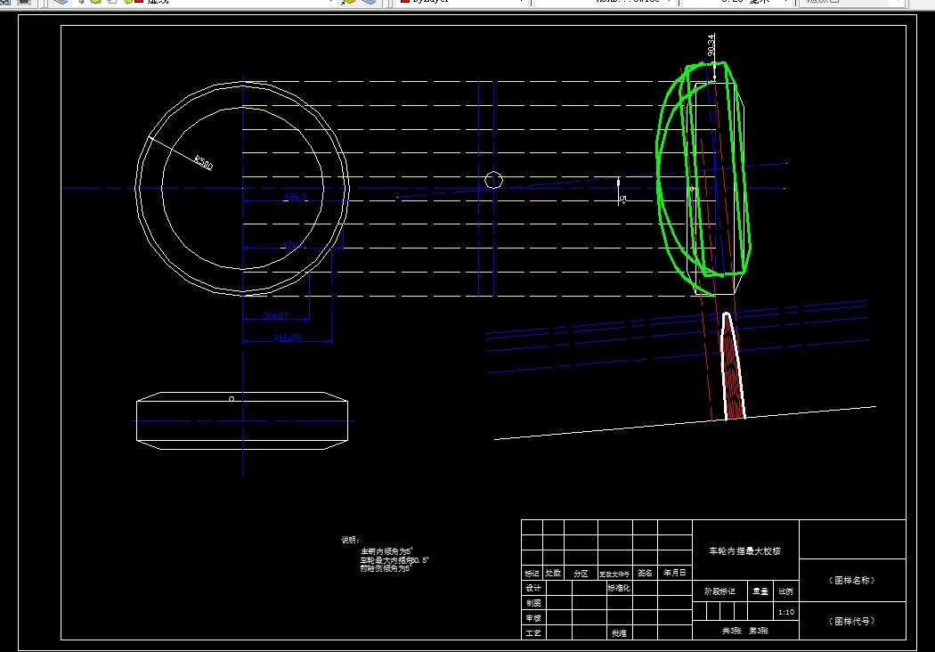Click the 工艺 row label

point(533,633)
